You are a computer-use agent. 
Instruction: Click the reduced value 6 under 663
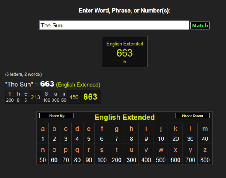point(125,62)
